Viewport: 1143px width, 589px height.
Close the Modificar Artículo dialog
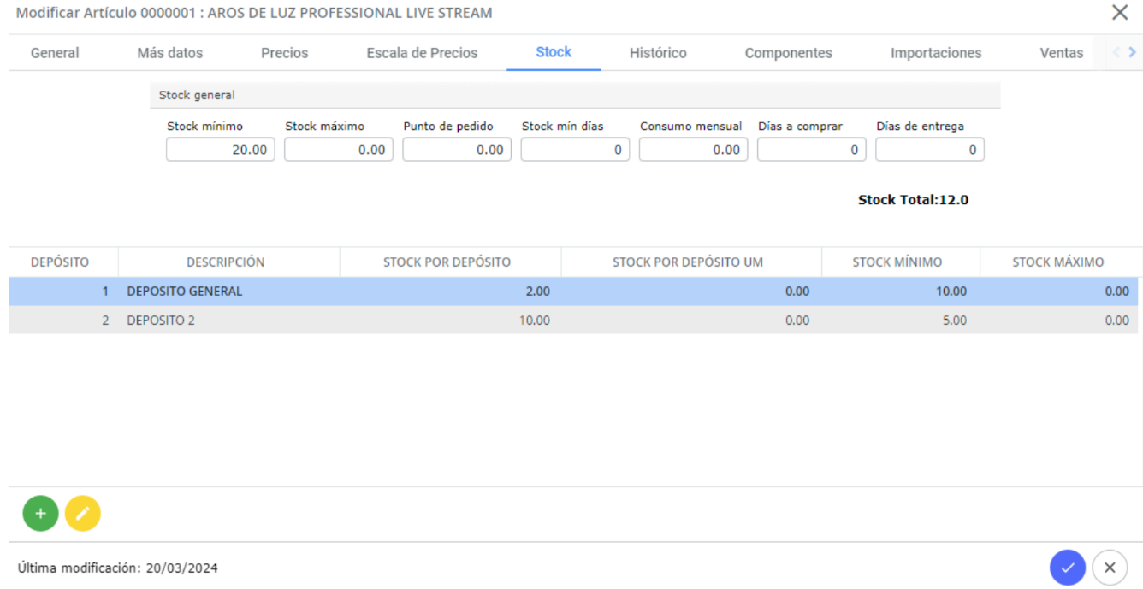1120,13
